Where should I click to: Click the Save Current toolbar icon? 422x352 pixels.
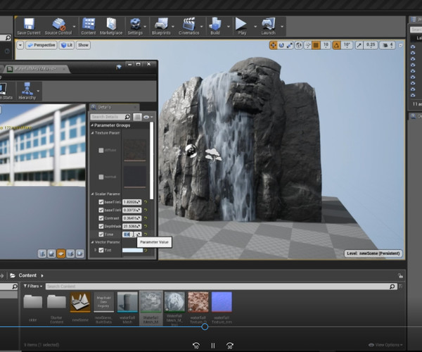pyautogui.click(x=29, y=26)
